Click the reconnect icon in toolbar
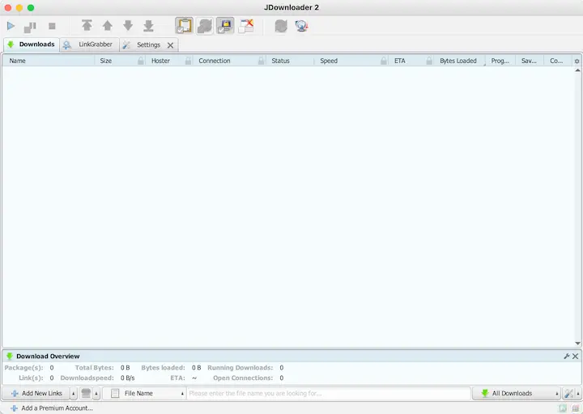The height and width of the screenshot is (414, 583). coord(281,26)
